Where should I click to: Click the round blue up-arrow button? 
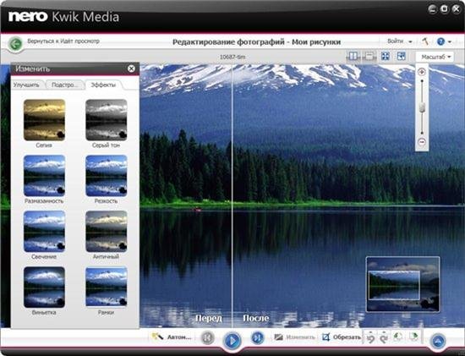coord(438,341)
